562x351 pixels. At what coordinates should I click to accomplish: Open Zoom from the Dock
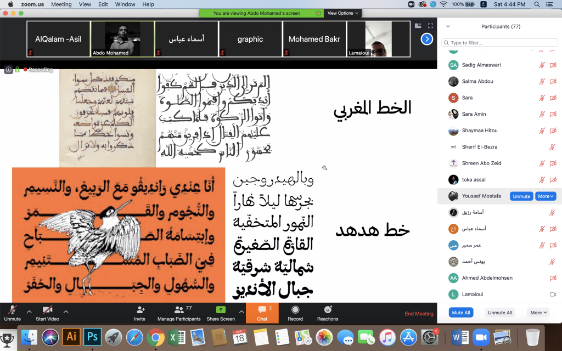(481, 337)
